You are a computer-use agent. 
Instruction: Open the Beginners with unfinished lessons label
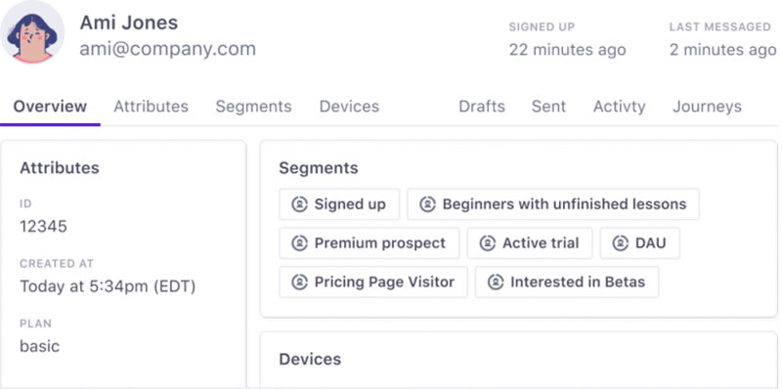point(565,204)
